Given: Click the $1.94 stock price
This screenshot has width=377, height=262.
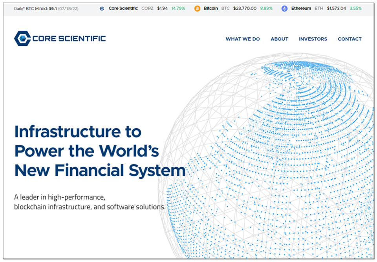Looking at the screenshot, I should [162, 8].
